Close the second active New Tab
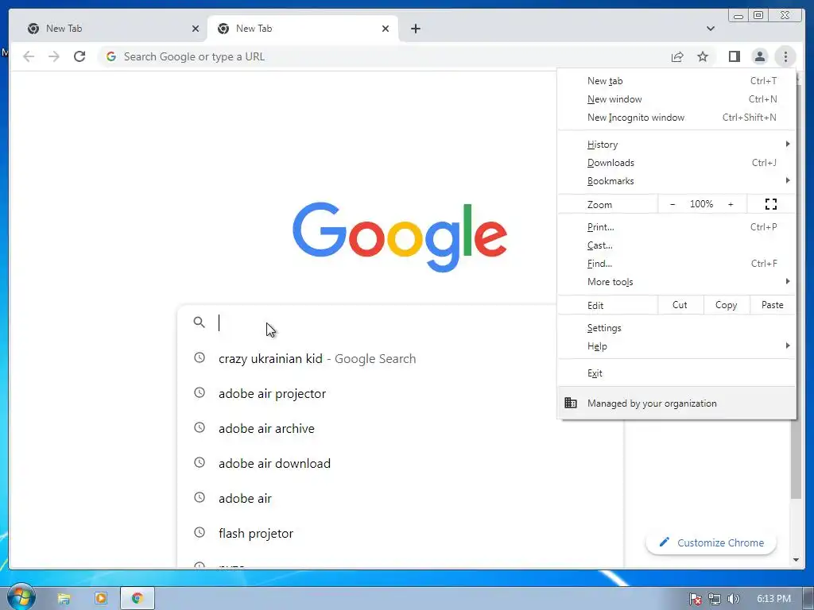This screenshot has height=610, width=814. tap(386, 29)
